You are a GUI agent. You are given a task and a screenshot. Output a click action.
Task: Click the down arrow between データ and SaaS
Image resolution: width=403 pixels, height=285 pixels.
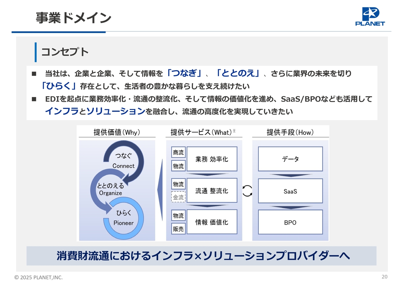coord(290,175)
